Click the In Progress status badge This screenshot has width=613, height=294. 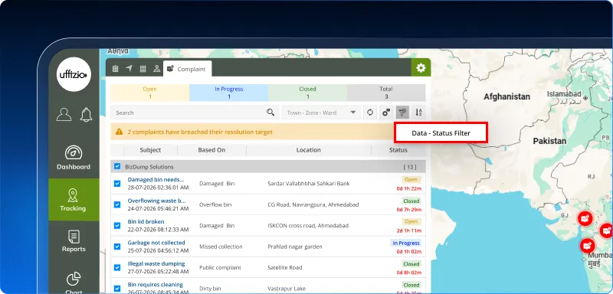coord(406,243)
